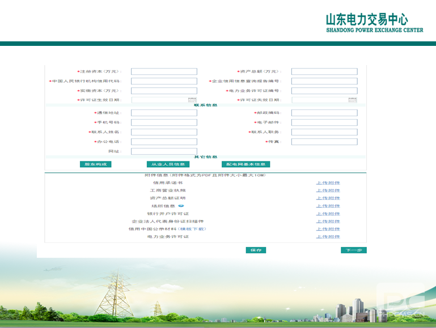Click the 信用承诺书 attachment label
Viewport: 436px width, 328px height.
point(168,183)
